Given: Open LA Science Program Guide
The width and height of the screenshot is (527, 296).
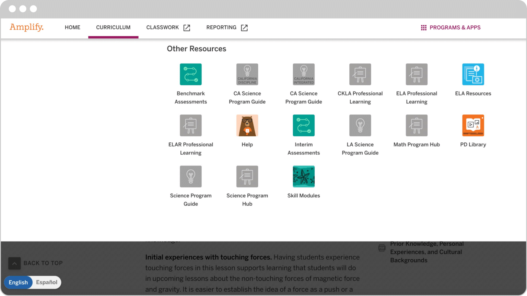Looking at the screenshot, I should click(x=360, y=125).
